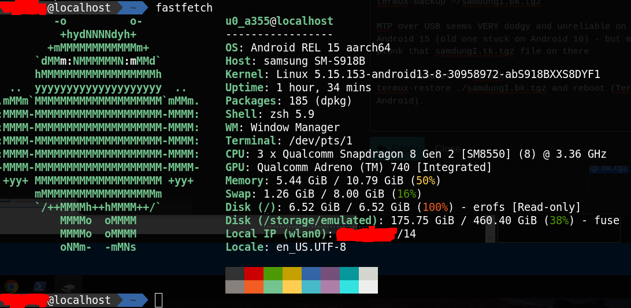
Task: Click the 'Terminal: /dev/pts/1' line
Action: (289, 141)
